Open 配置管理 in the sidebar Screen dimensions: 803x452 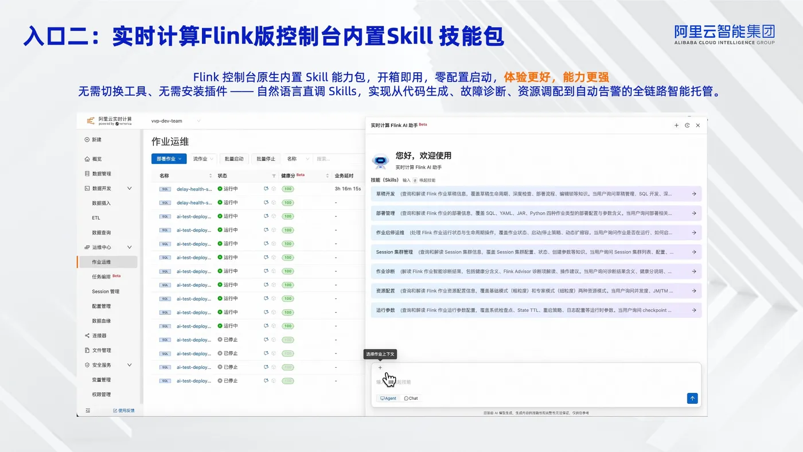(102, 306)
